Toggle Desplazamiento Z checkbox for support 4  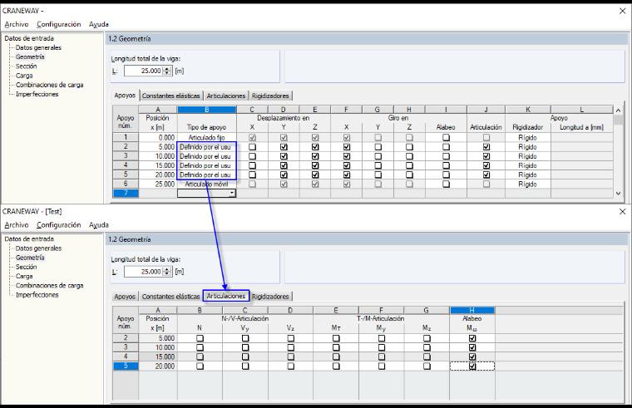(315, 165)
